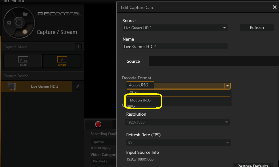Switch to the Source tab

tap(133, 61)
